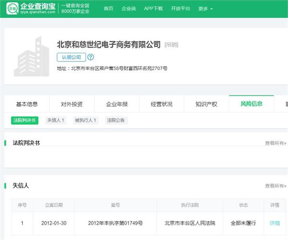Switch to the 基本信息 tab
This screenshot has height=240, width=288.
click(x=27, y=104)
